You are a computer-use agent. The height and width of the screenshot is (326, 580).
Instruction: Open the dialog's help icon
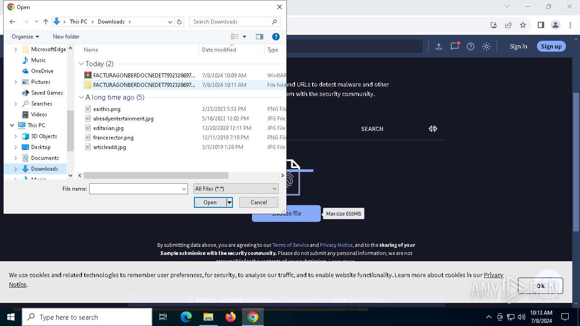point(275,37)
